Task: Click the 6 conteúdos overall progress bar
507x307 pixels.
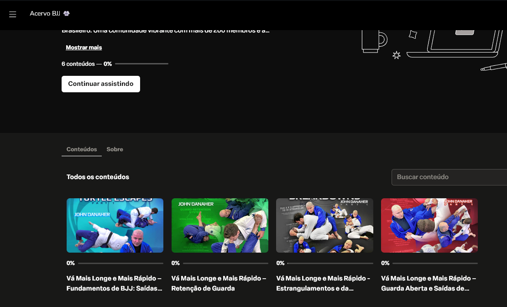Action: (x=141, y=64)
